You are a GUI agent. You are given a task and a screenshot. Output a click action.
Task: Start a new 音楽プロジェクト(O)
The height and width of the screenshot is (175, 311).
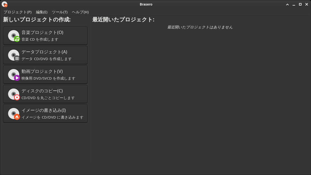click(45, 36)
